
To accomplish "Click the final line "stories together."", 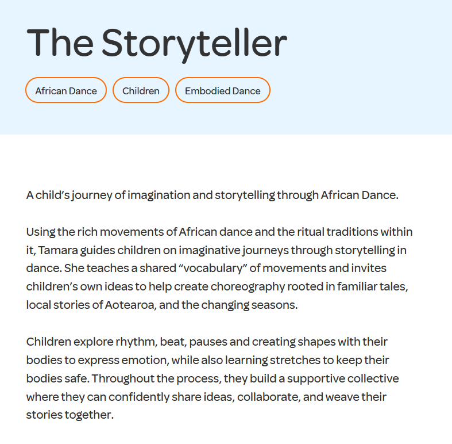I will tap(70, 415).
